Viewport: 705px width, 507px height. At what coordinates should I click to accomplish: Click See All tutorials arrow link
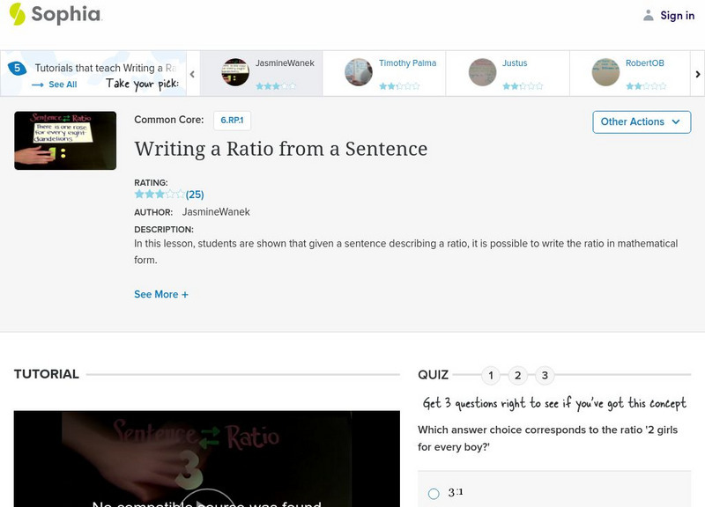pos(55,84)
